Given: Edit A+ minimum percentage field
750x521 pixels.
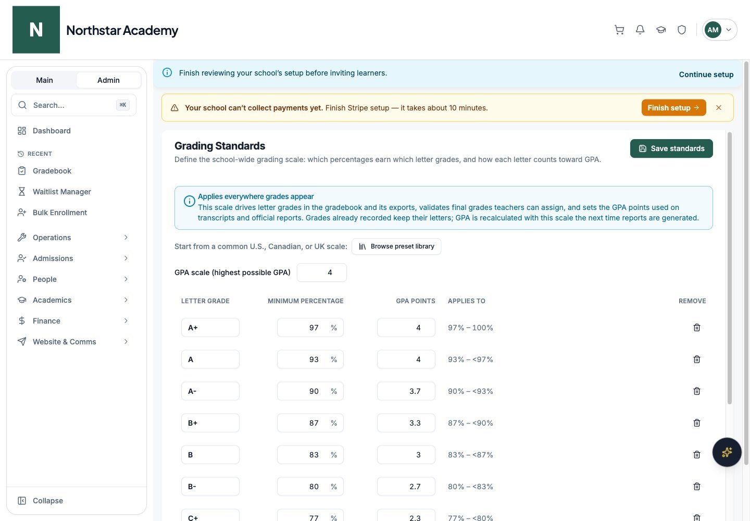Looking at the screenshot, I should (x=310, y=328).
